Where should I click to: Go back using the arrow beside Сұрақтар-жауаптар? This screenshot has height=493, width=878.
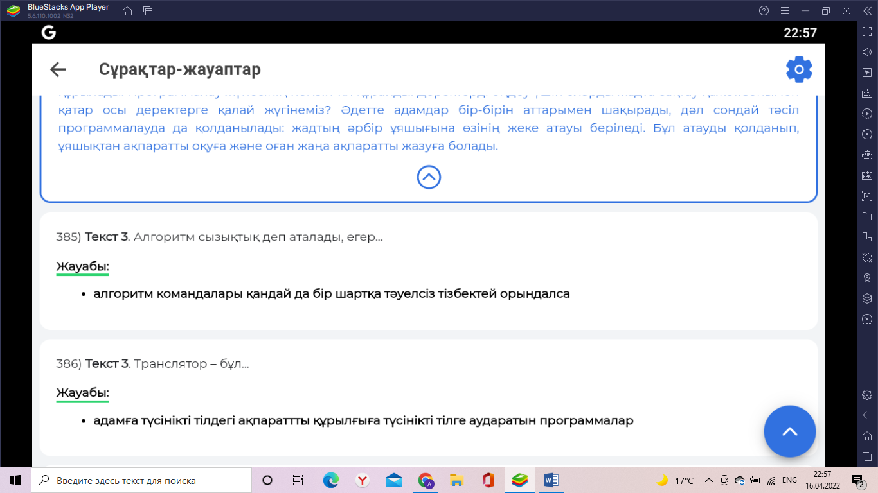click(58, 69)
